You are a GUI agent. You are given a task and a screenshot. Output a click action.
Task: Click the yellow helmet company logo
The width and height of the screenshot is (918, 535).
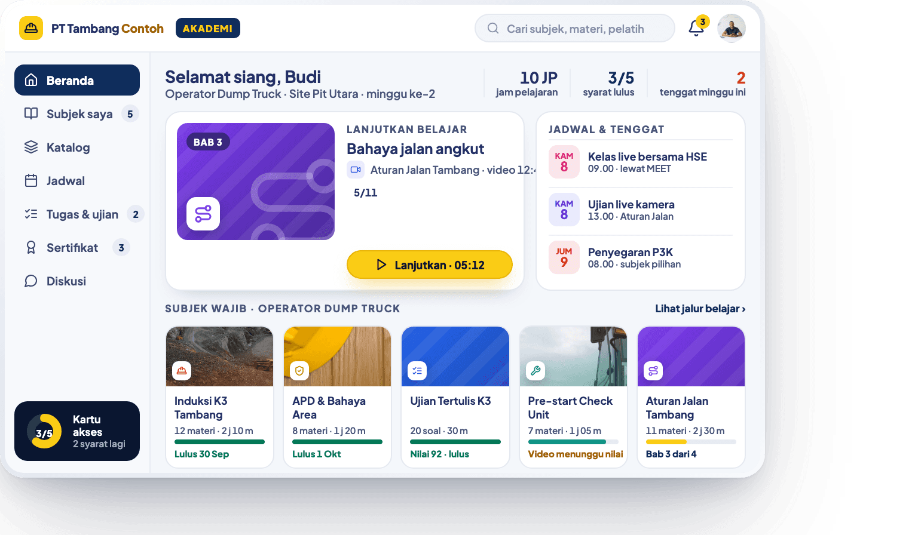(x=31, y=28)
